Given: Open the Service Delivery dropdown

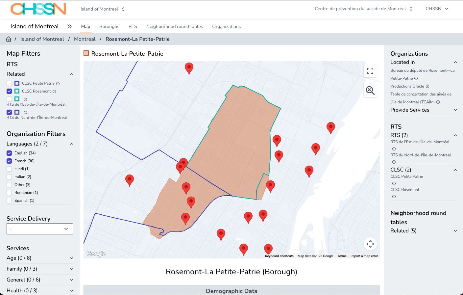Looking at the screenshot, I should tap(40, 229).
